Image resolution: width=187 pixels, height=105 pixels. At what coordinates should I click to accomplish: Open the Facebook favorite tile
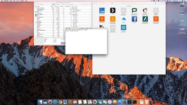[x=134, y=19]
